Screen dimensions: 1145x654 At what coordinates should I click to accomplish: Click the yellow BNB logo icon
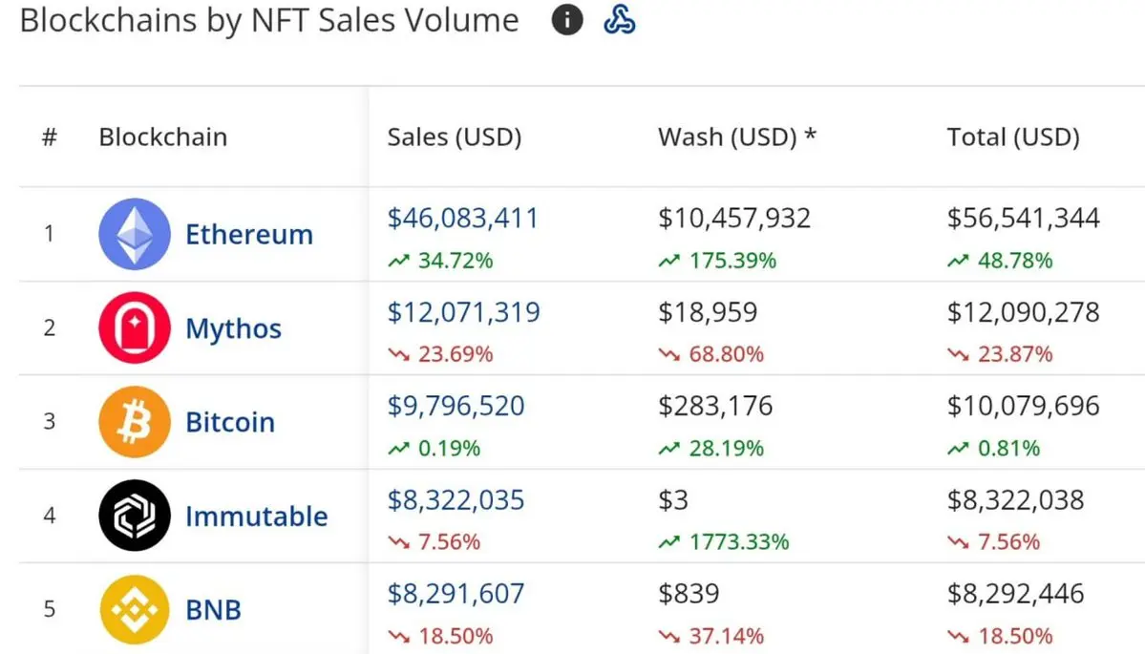(135, 609)
